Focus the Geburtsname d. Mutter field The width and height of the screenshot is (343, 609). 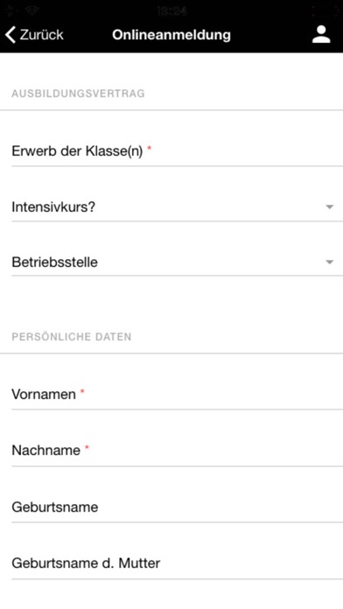(x=177, y=563)
